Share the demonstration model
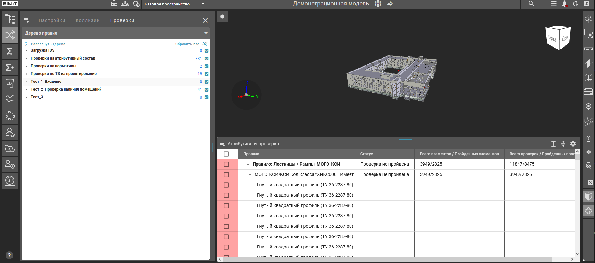The image size is (595, 263). (x=390, y=4)
